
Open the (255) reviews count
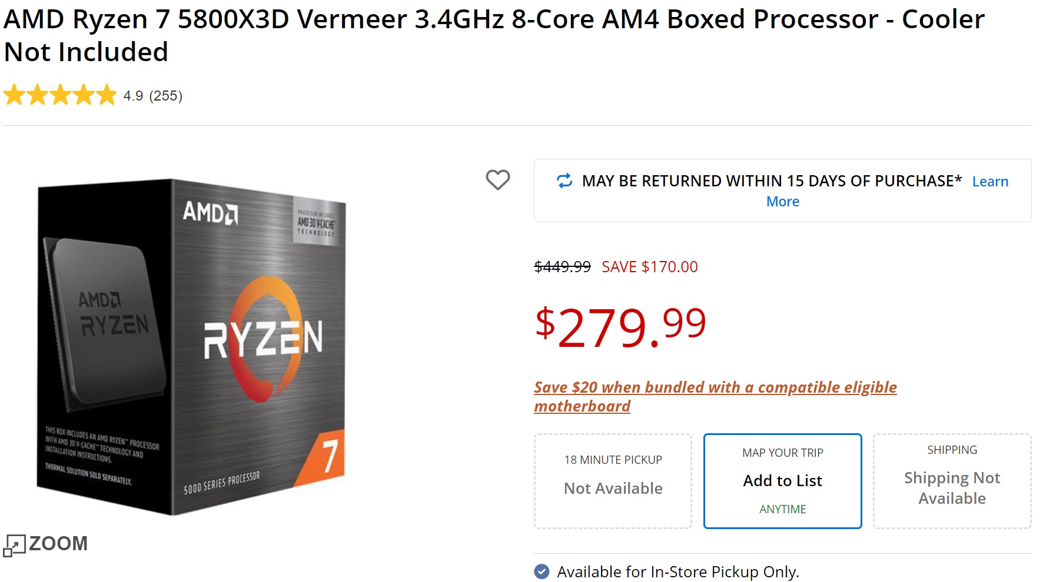pyautogui.click(x=166, y=96)
